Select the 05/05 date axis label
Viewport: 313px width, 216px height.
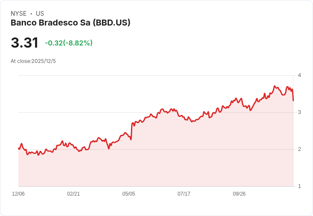click(129, 194)
